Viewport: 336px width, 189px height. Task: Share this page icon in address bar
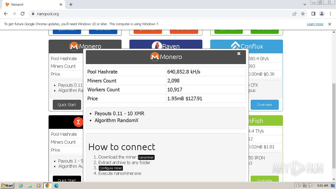tap(295, 14)
